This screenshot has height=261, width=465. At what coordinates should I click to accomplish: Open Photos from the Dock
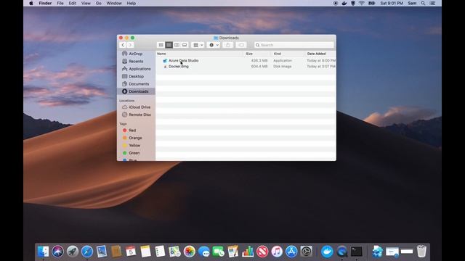point(189,252)
